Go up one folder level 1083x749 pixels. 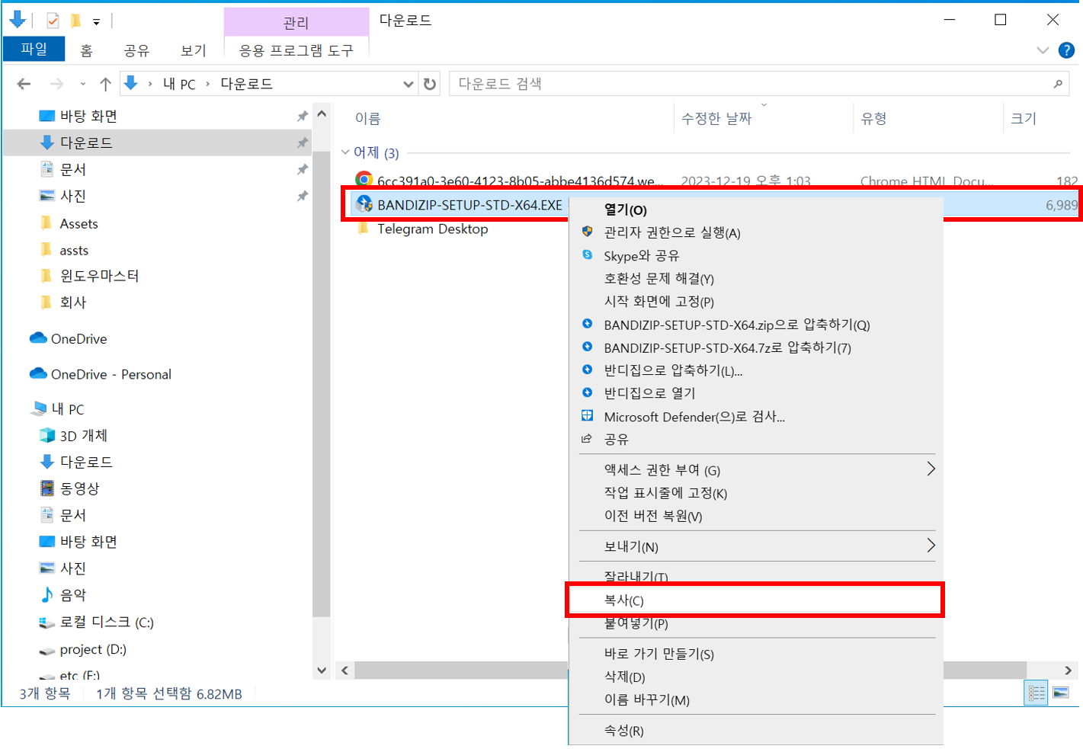(x=105, y=84)
